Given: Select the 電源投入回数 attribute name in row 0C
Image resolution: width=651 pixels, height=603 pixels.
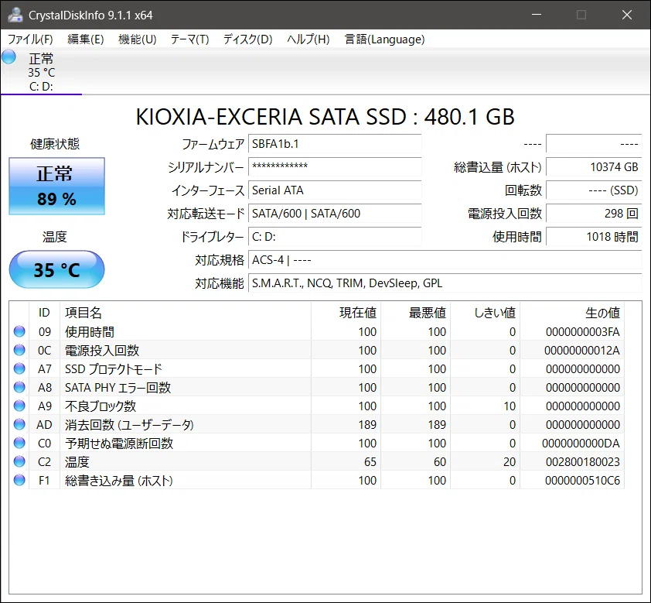Looking at the screenshot, I should 102,351.
